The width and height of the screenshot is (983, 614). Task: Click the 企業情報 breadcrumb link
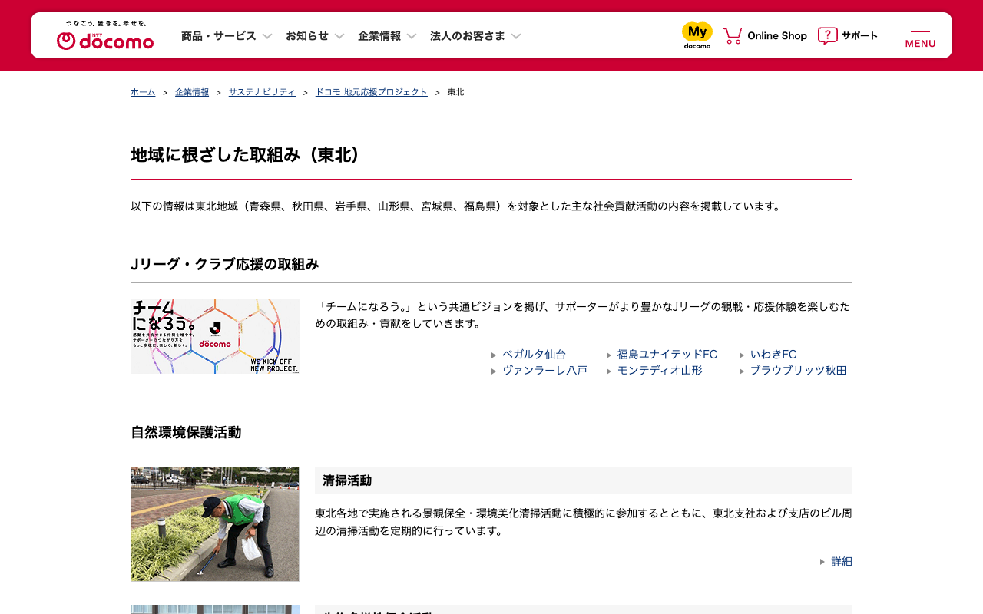coord(192,92)
